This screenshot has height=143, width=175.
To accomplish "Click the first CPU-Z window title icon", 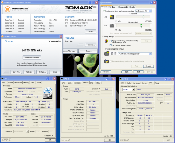I will coord(2,79).
